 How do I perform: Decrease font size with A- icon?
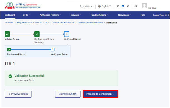(118, 6)
